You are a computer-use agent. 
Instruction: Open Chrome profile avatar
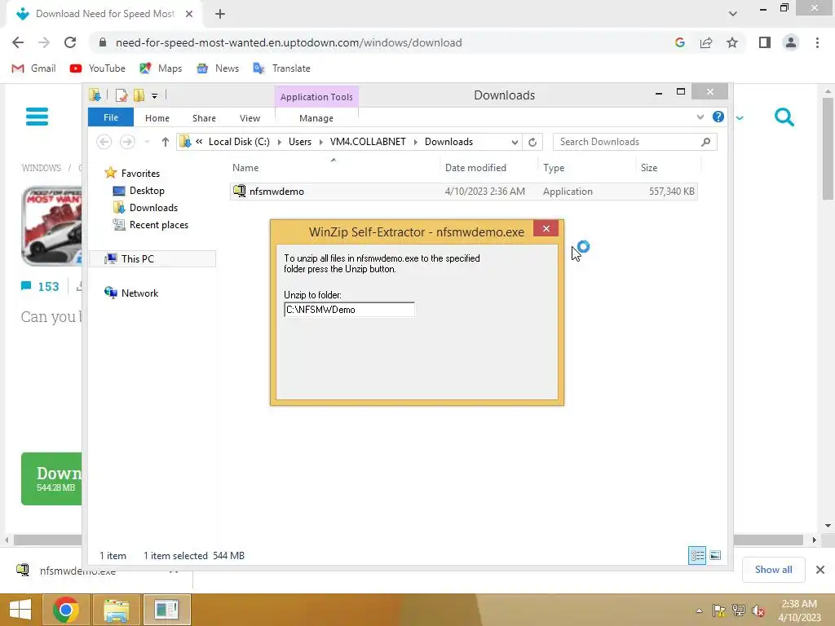pyautogui.click(x=791, y=42)
